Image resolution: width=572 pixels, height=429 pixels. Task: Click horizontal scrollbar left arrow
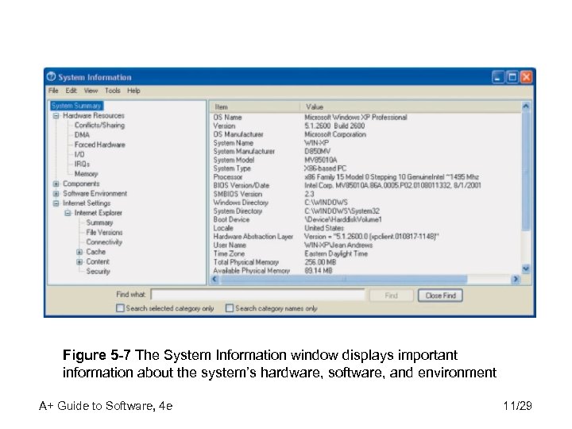[x=214, y=280]
